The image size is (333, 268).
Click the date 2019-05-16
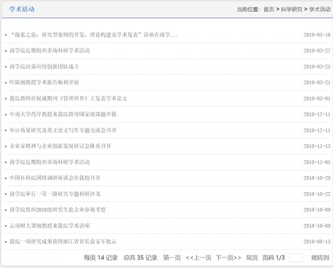point(317,35)
